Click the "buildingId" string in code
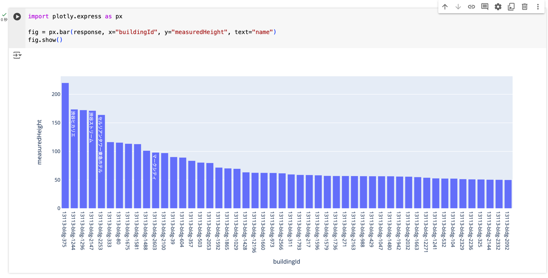548x278 pixels. 137,32
